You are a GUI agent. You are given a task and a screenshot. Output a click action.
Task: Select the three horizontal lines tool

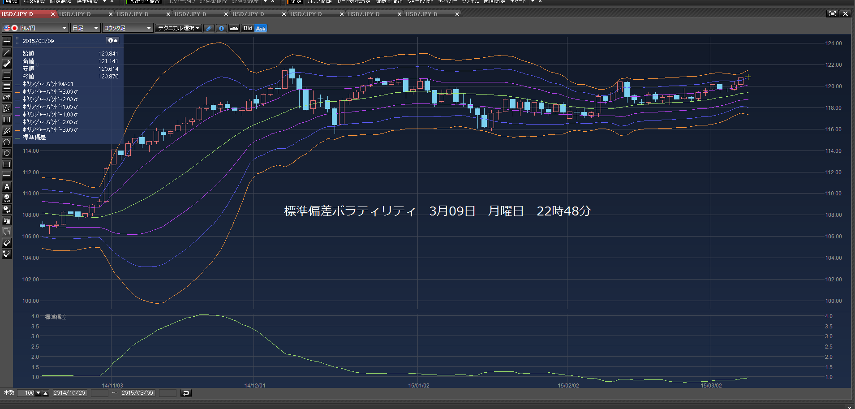click(x=7, y=75)
